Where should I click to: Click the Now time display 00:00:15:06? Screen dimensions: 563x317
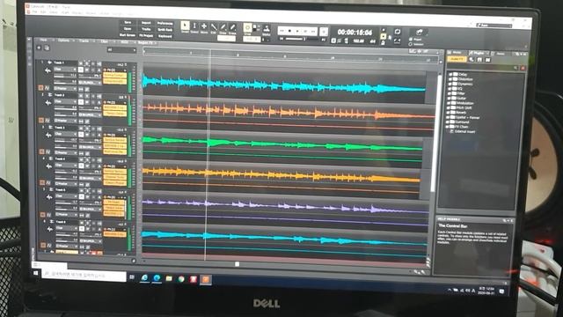(355, 33)
